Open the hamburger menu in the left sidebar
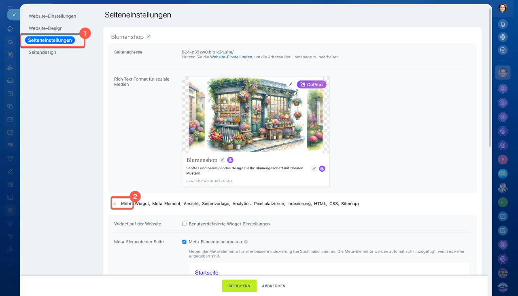This screenshot has width=518, height=296. click(x=10, y=7)
